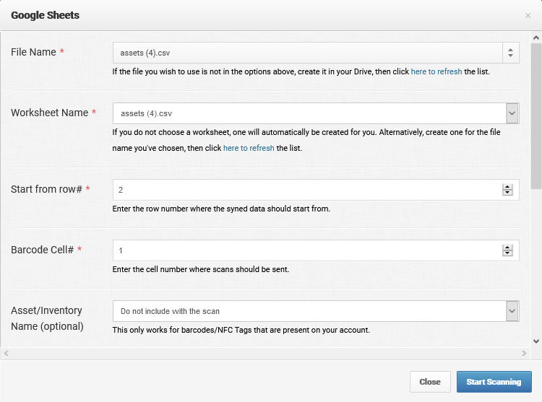
Task: Decrease the Start from row# value
Action: pyautogui.click(x=507, y=193)
